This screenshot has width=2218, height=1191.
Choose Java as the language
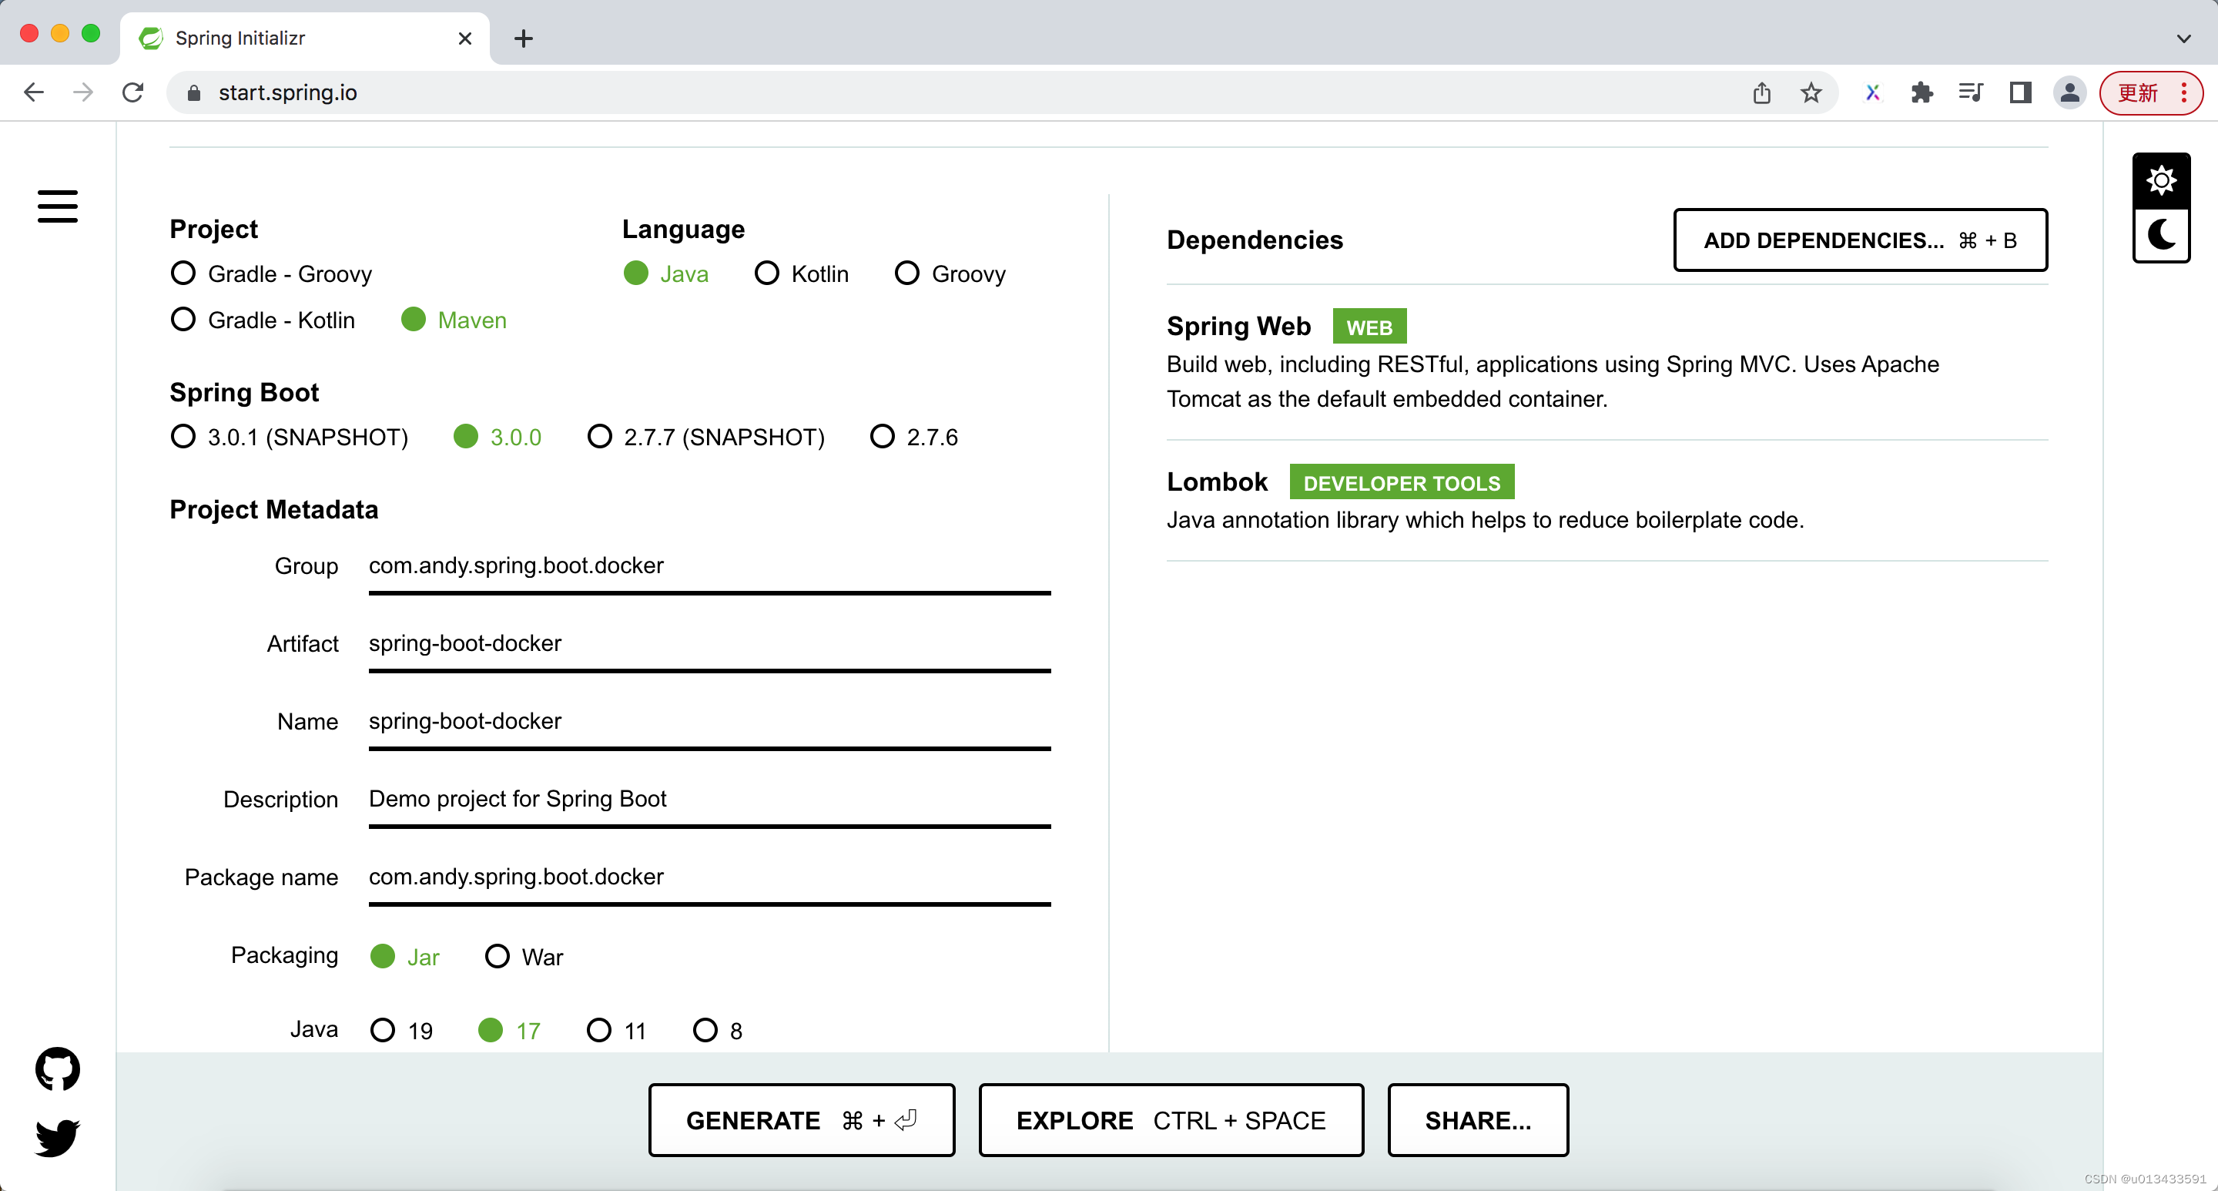665,273
